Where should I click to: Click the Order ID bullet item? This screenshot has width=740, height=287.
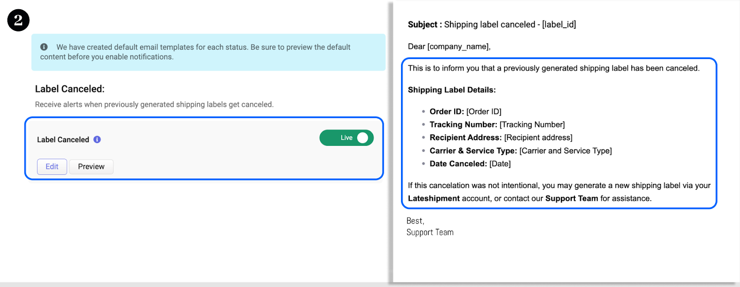click(x=465, y=112)
